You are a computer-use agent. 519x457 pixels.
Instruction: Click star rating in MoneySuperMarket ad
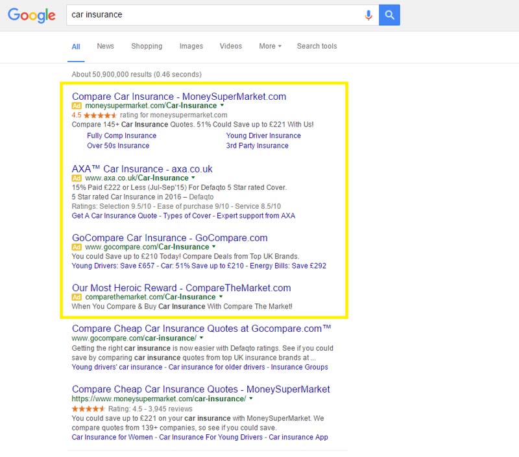pos(100,115)
